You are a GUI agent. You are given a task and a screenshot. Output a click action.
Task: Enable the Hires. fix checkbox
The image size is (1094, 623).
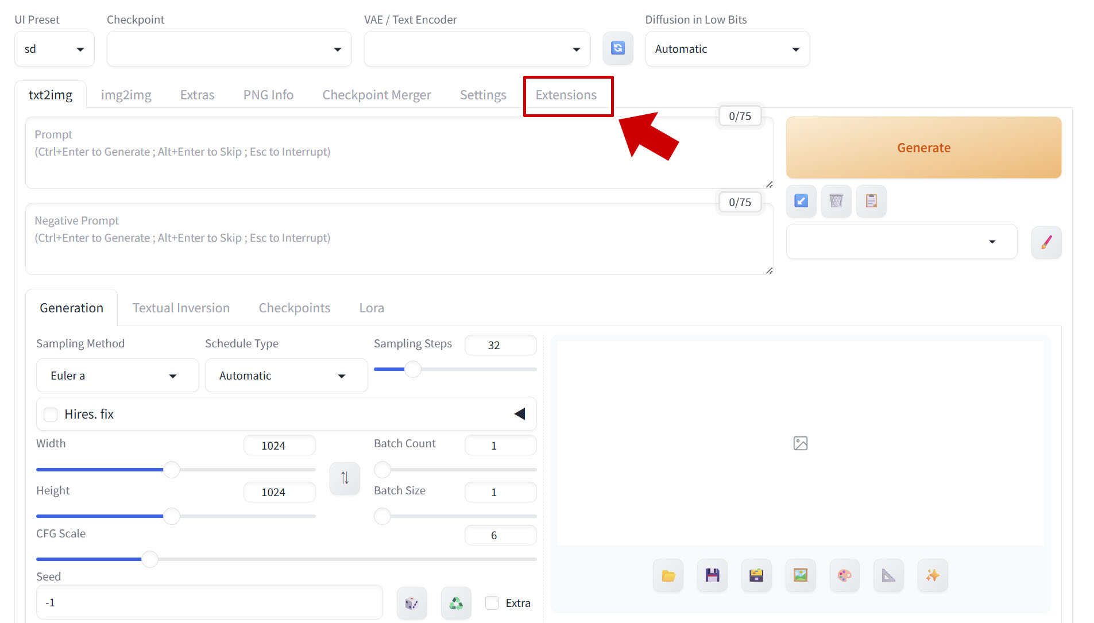(x=51, y=415)
